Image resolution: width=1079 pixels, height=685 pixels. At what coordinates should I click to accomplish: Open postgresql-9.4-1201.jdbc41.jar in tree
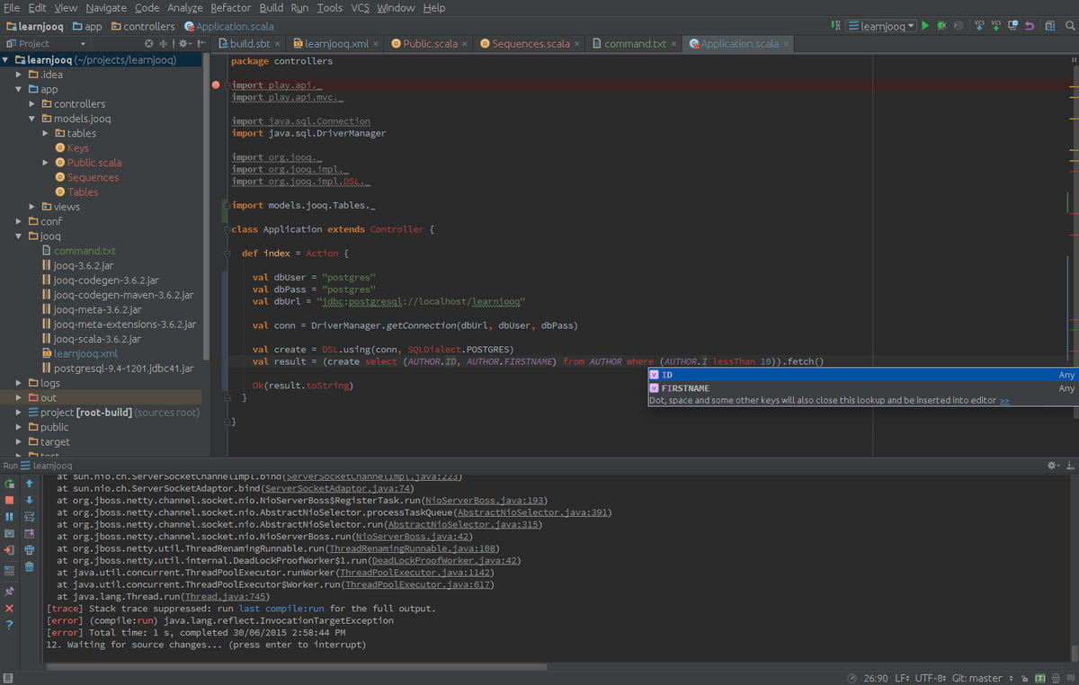[x=117, y=369]
